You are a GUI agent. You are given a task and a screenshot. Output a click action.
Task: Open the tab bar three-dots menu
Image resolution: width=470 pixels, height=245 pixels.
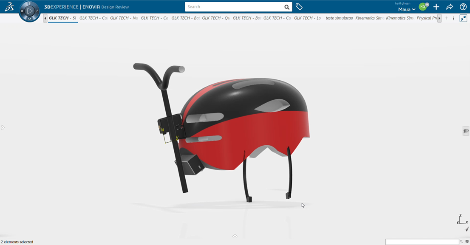coord(453,18)
